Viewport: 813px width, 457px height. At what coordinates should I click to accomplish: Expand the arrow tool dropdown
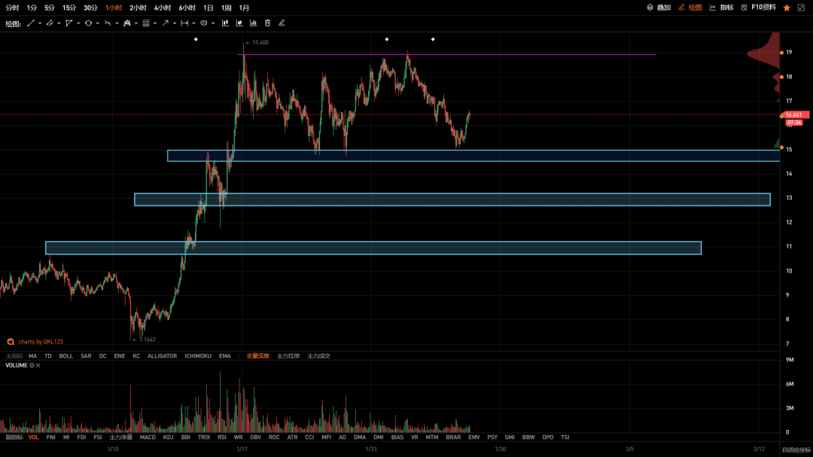click(x=174, y=23)
